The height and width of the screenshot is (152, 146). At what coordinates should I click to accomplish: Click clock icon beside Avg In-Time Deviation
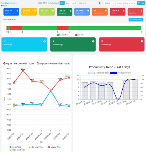[x=4, y=64]
